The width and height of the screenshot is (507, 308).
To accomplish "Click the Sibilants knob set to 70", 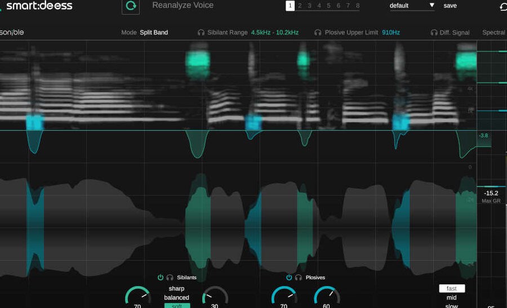I will [138, 296].
